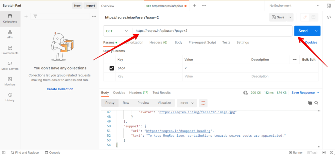Open the environment quick look icon
335x155 pixels.
pos(329,6)
